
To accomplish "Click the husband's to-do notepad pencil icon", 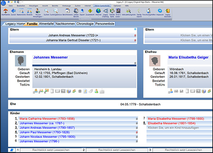I will tap(85, 91).
